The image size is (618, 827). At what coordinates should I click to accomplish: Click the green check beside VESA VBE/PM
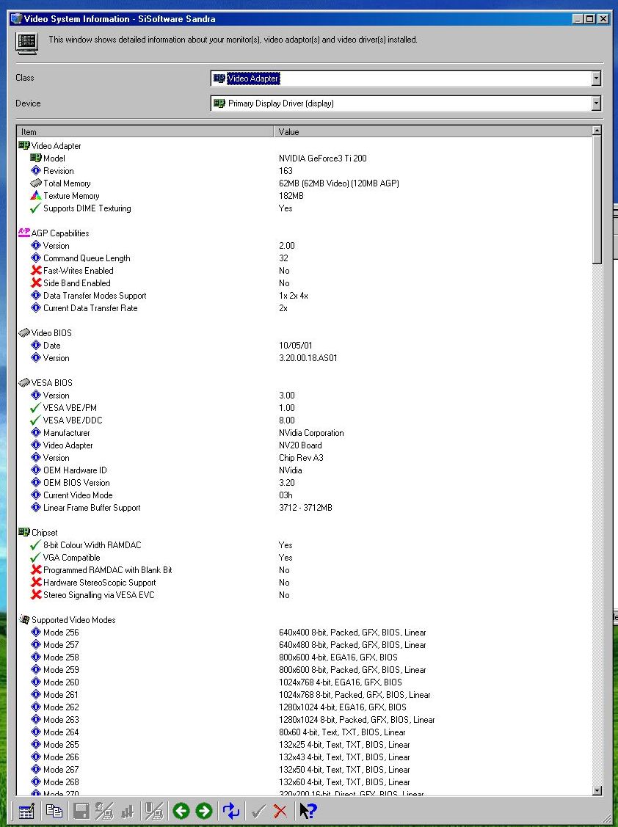(x=36, y=408)
